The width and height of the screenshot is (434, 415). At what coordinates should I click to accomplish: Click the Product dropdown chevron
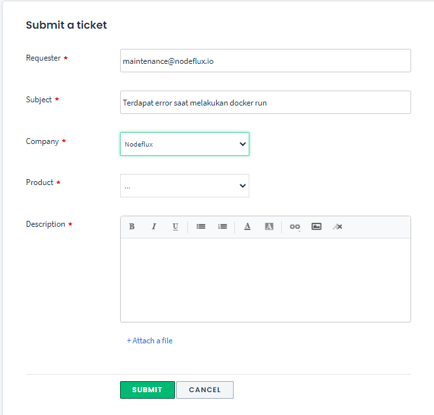click(243, 186)
